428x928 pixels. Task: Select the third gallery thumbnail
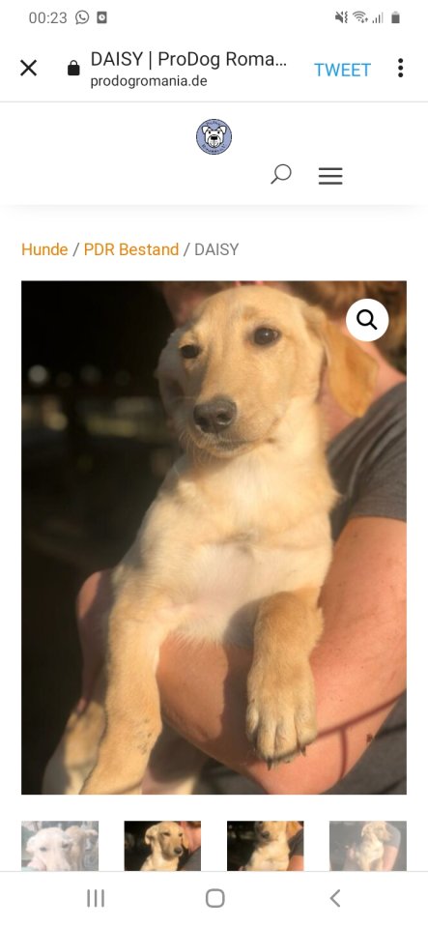[266, 845]
